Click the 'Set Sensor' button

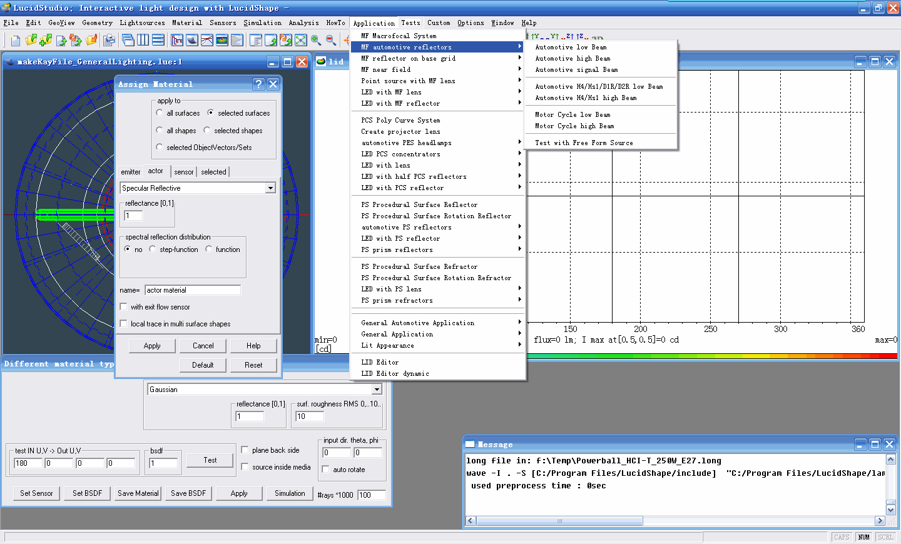[x=36, y=493]
